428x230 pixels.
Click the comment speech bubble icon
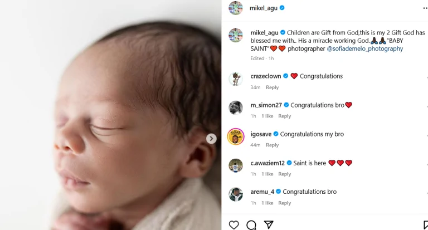pyautogui.click(x=251, y=224)
